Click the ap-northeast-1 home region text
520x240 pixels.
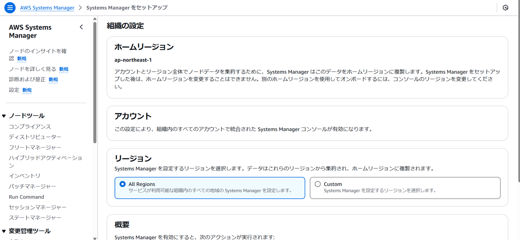133,60
